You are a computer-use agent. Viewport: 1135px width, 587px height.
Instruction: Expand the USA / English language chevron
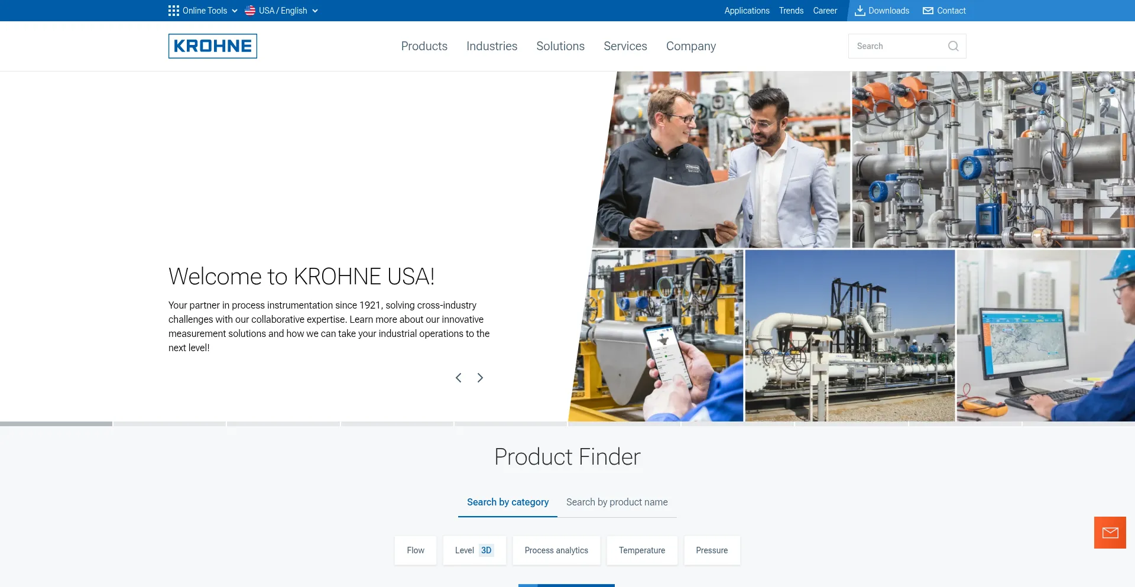click(x=315, y=11)
